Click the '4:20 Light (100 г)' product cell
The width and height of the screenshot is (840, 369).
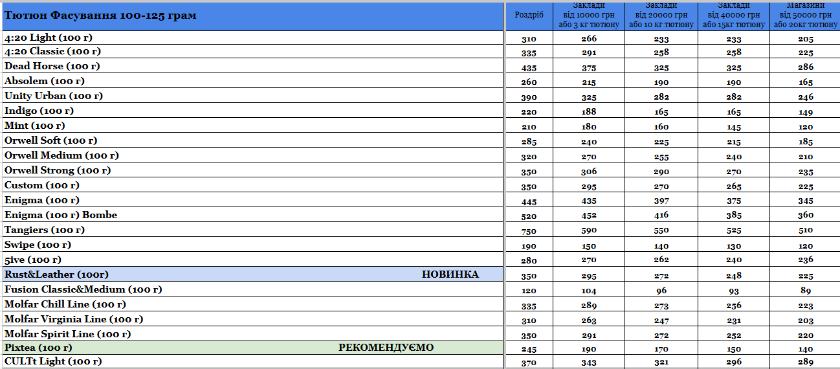point(252,38)
